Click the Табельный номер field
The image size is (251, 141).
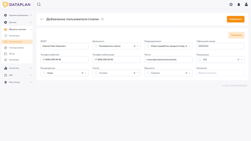[220, 46]
